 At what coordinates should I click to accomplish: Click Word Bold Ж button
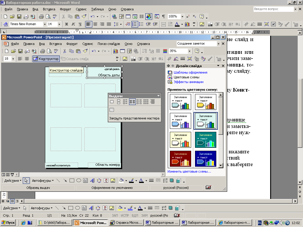[x=67, y=24]
